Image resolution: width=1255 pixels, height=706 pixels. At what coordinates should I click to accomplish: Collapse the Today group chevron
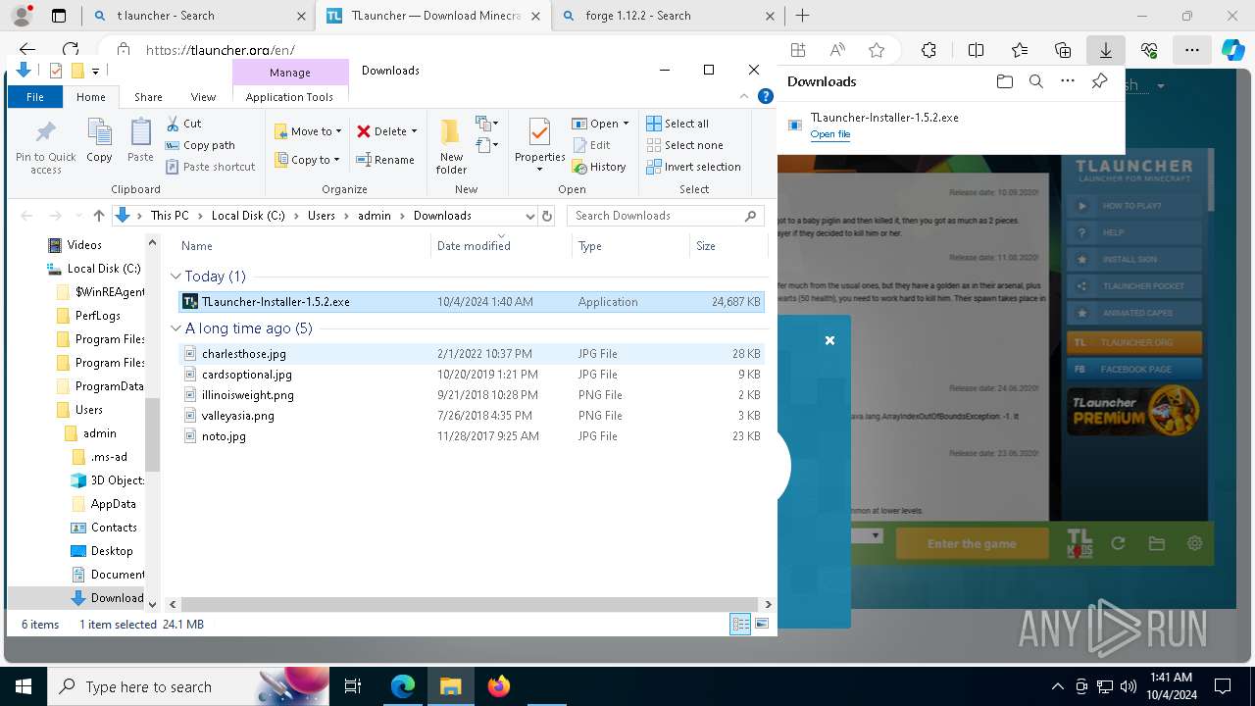[176, 277]
